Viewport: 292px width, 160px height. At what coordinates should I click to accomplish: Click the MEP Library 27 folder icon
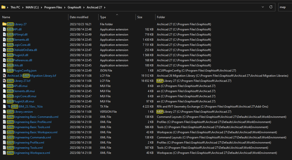(4, 24)
